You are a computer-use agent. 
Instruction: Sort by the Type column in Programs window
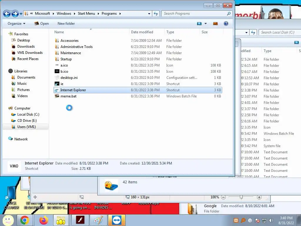click(170, 32)
